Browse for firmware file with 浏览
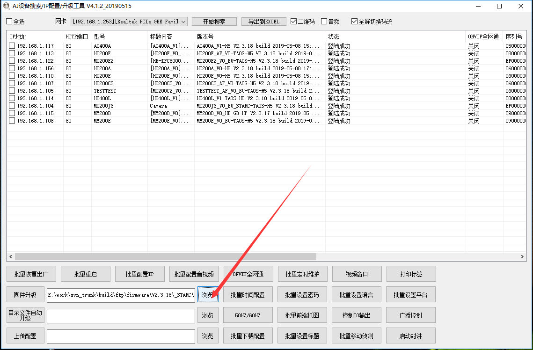 [208, 294]
